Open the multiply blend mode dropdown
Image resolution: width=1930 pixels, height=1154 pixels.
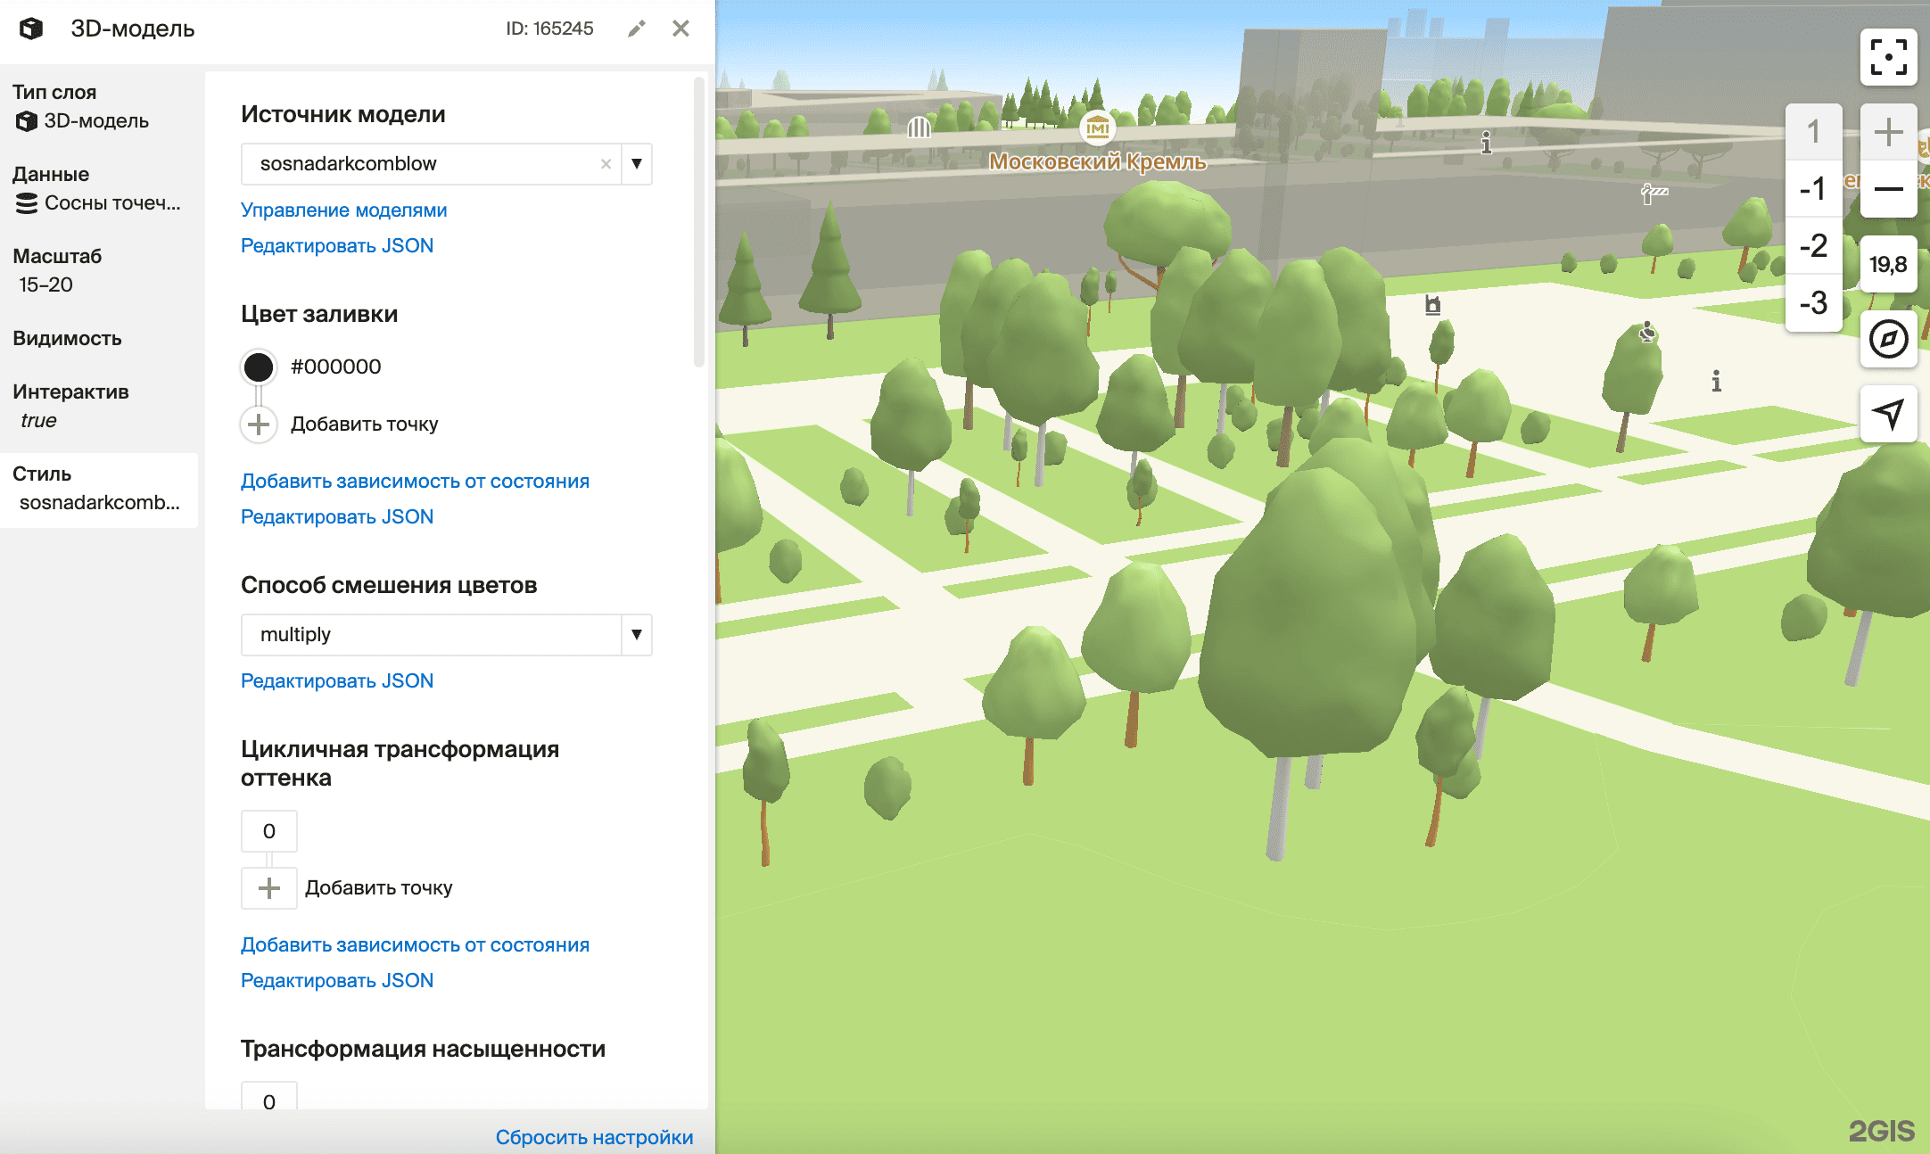(x=636, y=634)
